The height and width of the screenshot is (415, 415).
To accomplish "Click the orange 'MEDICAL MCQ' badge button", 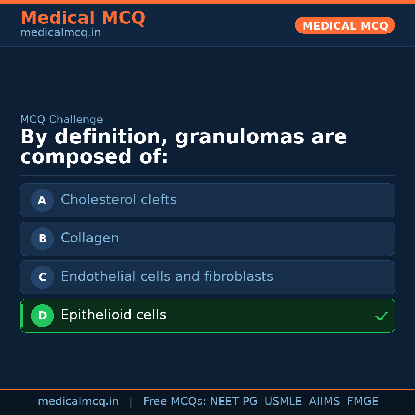I will tap(345, 26).
